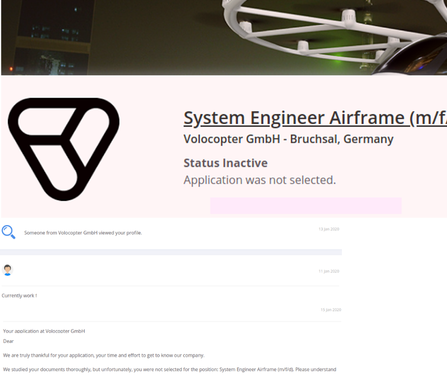Click 'Someone from Volocopter GmbH viewed your profile.'
Viewport: 447px width, 375px height.
tap(83, 233)
